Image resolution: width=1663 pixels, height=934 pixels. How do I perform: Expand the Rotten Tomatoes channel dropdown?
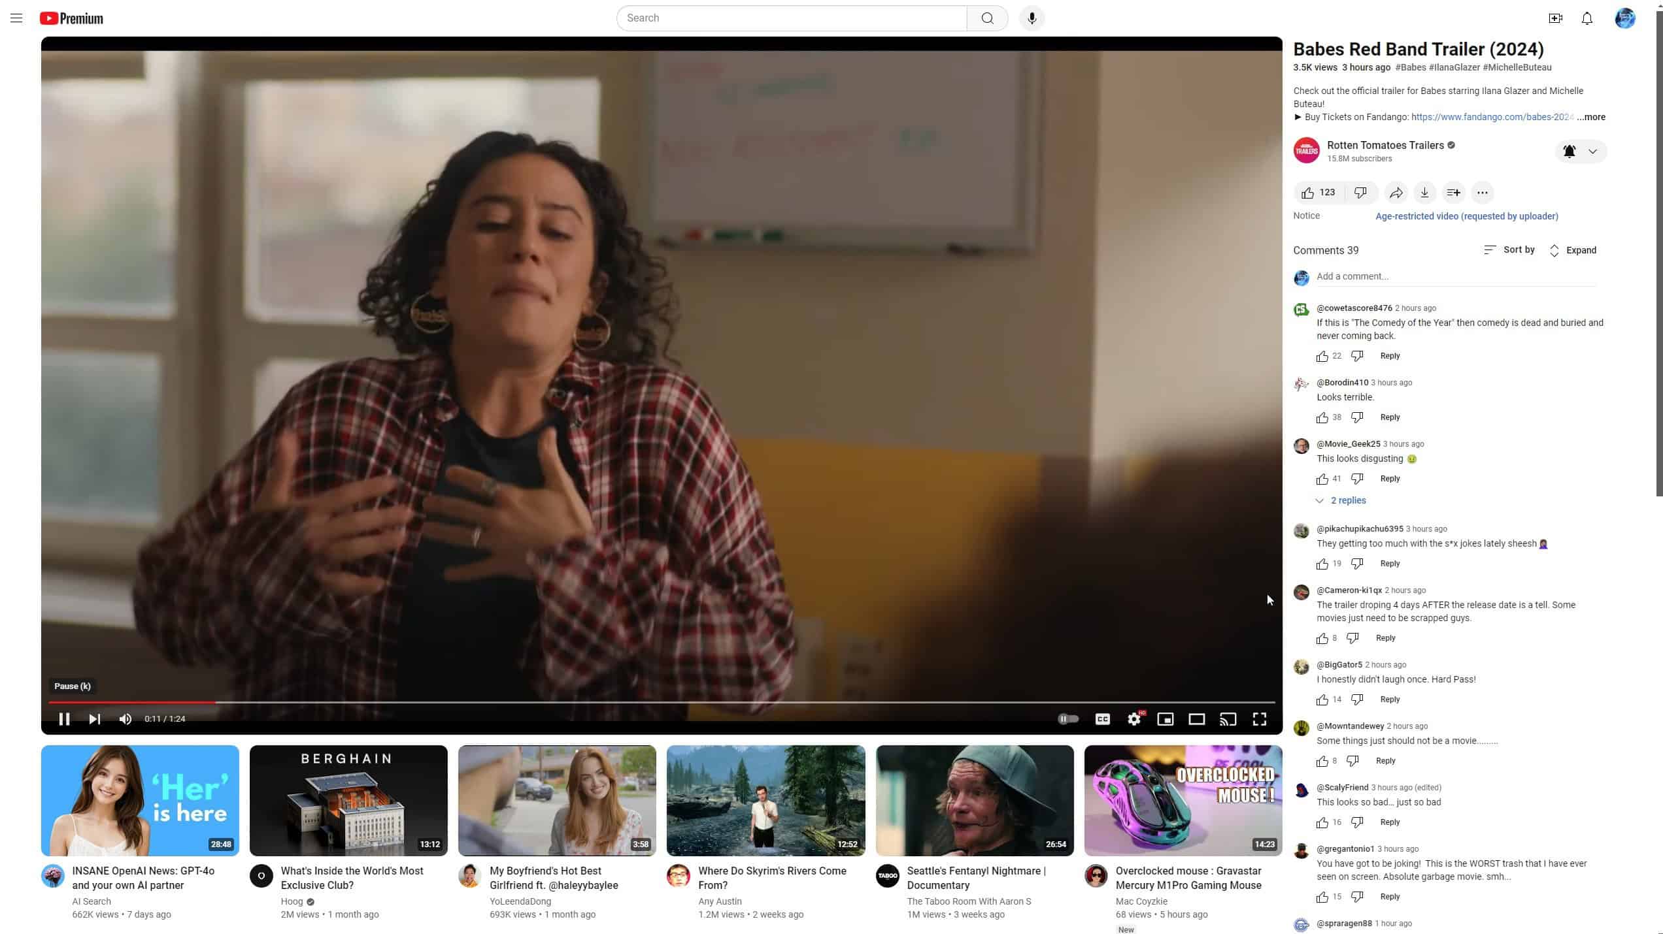(x=1593, y=150)
